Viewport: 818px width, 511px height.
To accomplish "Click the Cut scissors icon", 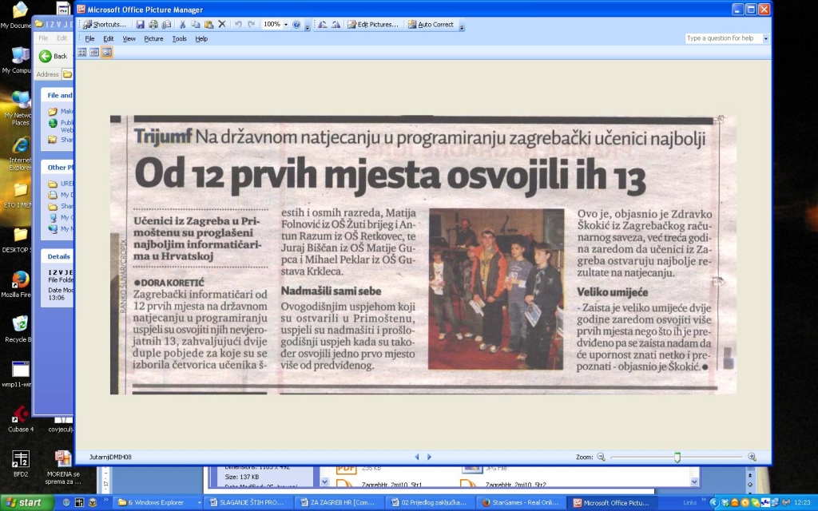I will tap(182, 25).
